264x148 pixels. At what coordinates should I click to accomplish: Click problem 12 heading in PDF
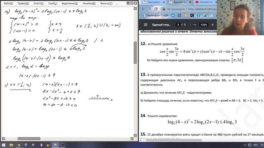click(143, 44)
